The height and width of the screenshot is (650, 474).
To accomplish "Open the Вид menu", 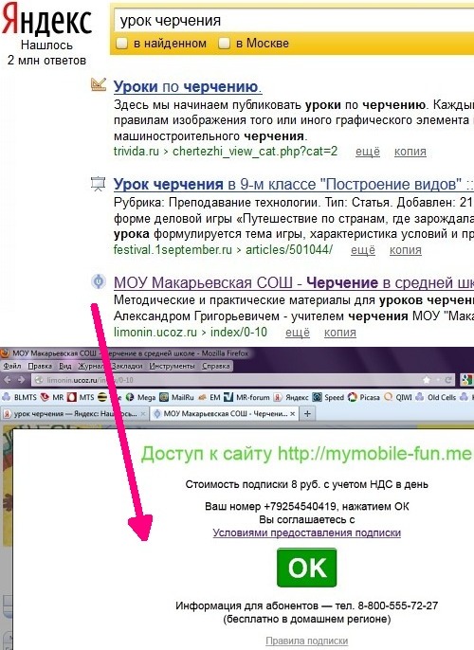I will pos(65,366).
